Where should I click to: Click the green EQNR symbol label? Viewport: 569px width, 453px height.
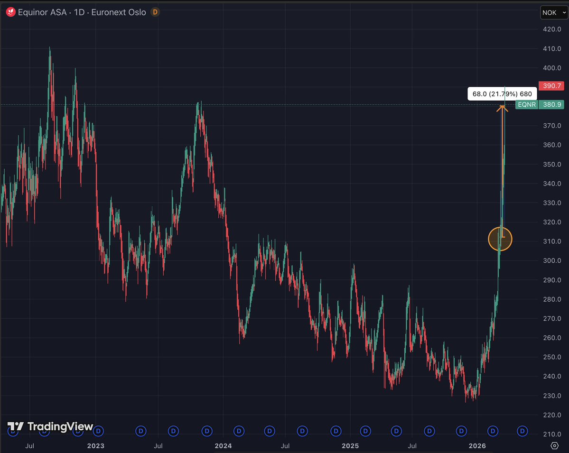tap(527, 104)
